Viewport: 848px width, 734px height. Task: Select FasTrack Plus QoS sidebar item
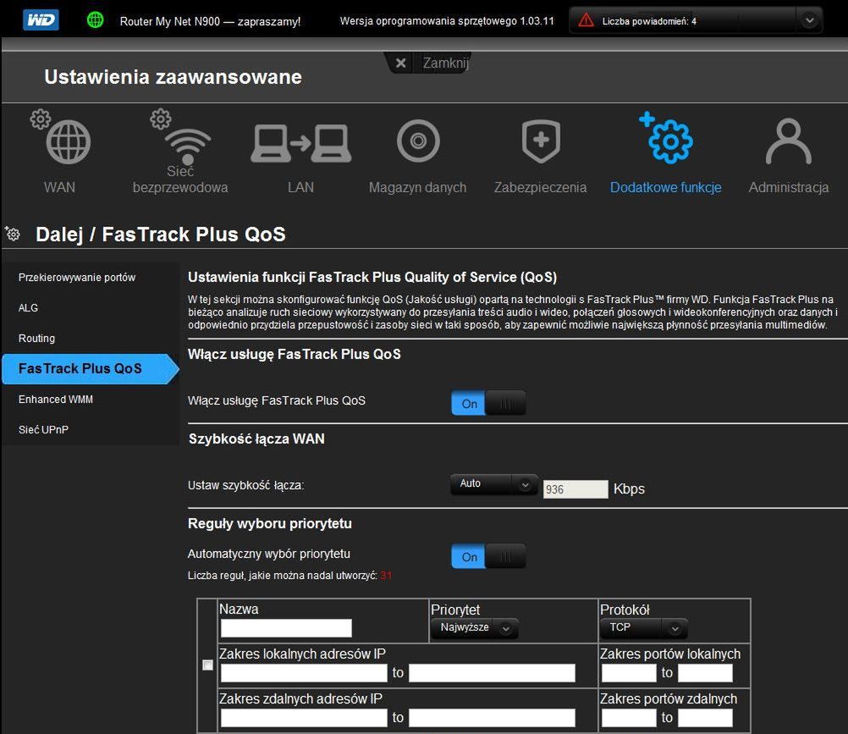91,369
